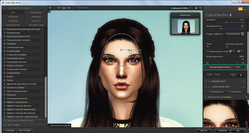The image size is (249, 133).
Task: Click the control point selection column icon
Action: (237, 63)
